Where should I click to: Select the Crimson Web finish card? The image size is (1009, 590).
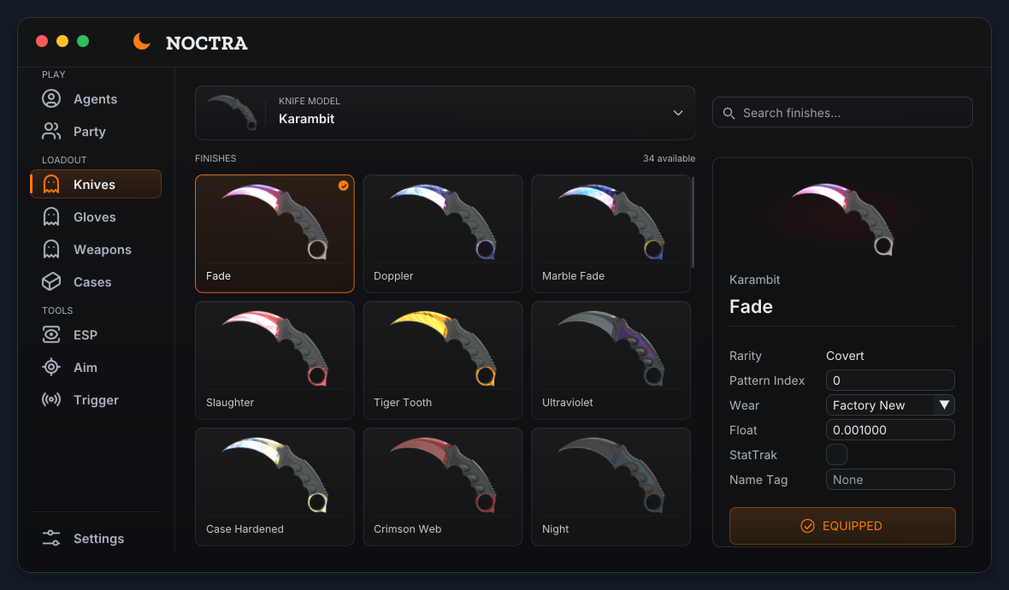[x=443, y=487]
